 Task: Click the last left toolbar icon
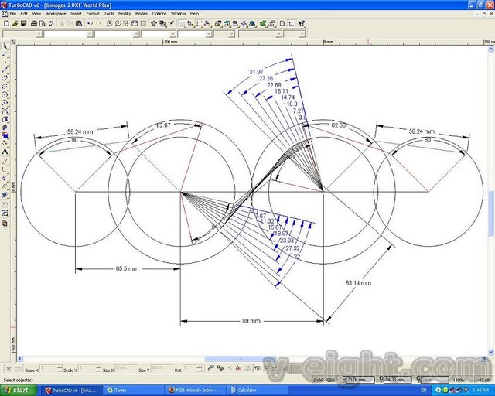(5, 224)
